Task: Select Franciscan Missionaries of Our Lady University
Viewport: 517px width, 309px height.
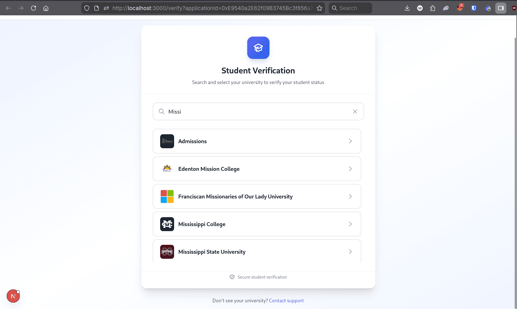Action: pos(235,197)
